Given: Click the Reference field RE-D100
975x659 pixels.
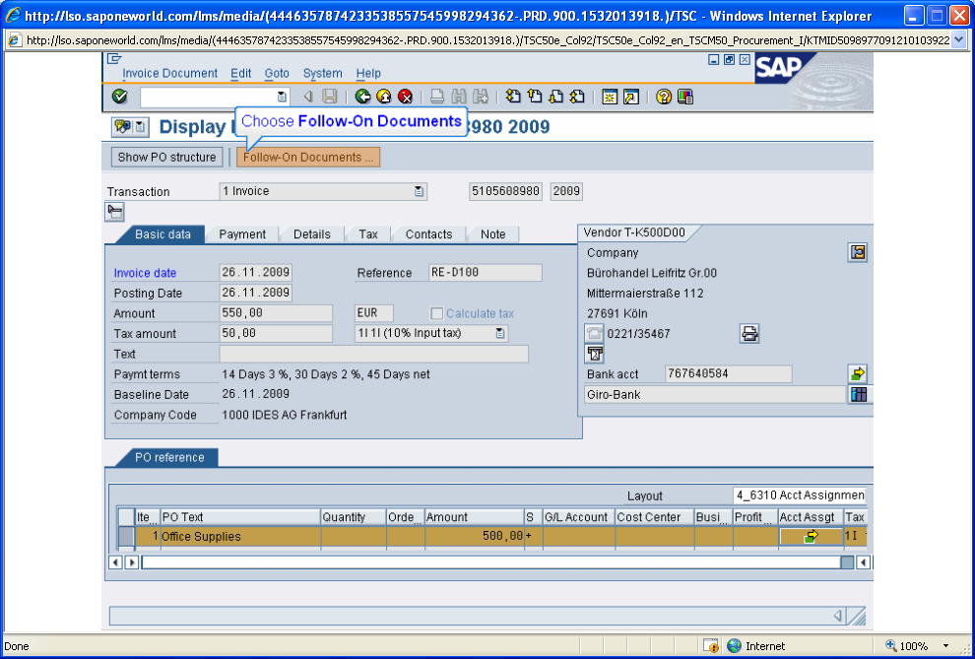Looking at the screenshot, I should pyautogui.click(x=485, y=272).
